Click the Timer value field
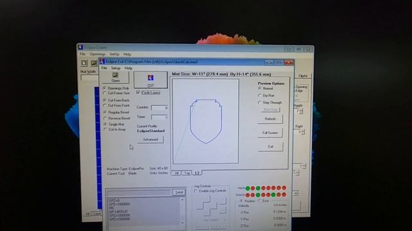 click(x=160, y=117)
